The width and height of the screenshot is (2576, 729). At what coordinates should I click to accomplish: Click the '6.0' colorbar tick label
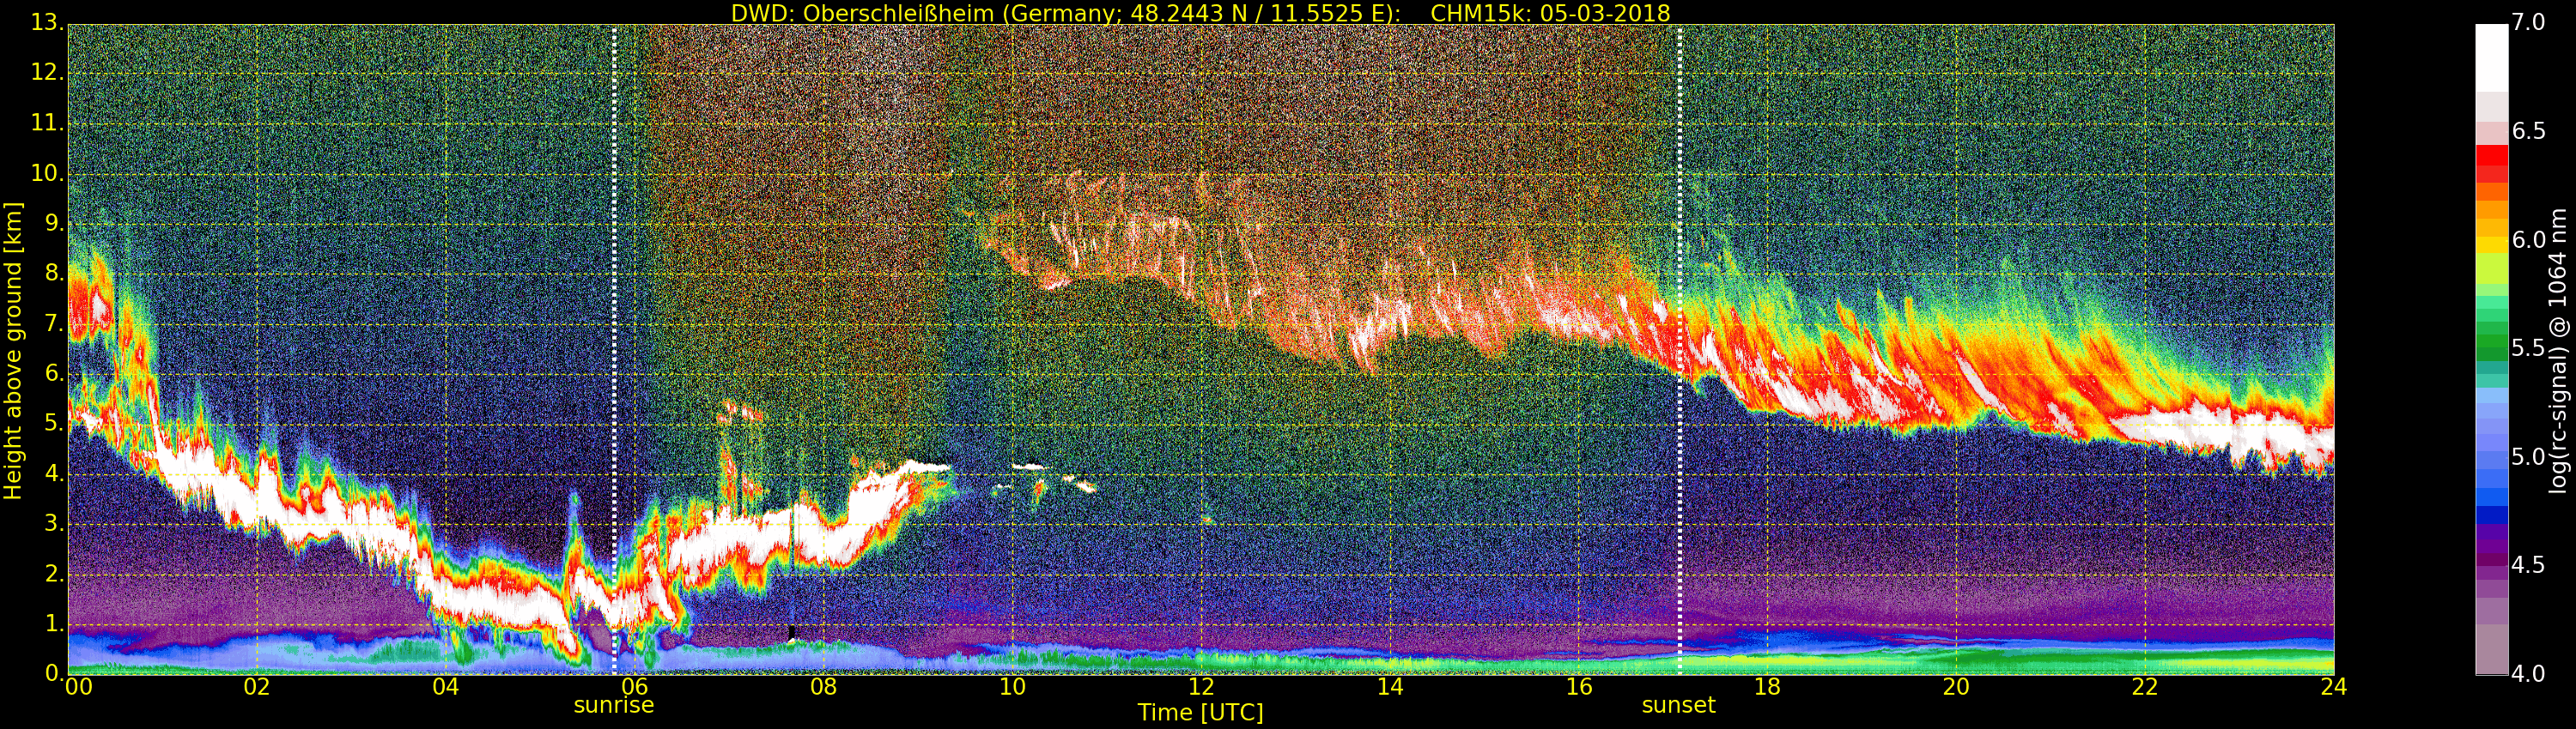(x=2528, y=239)
